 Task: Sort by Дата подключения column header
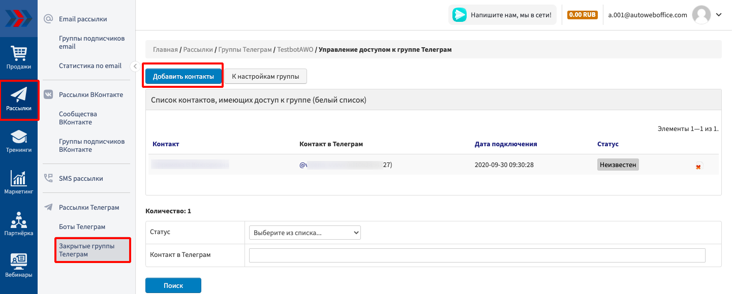[x=505, y=144]
